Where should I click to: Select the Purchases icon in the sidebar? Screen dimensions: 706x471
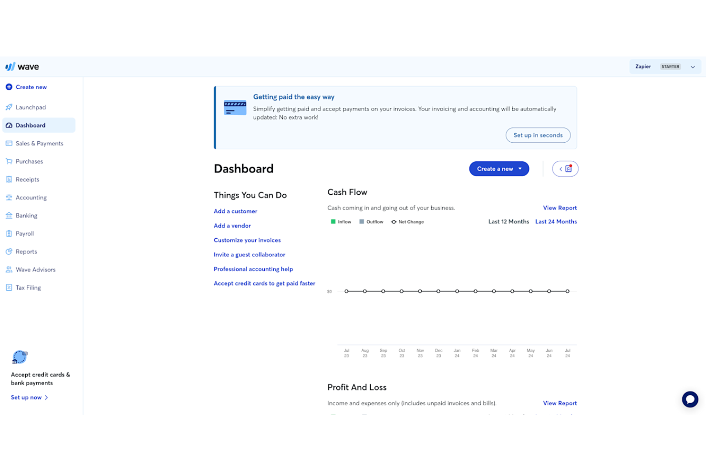[9, 161]
